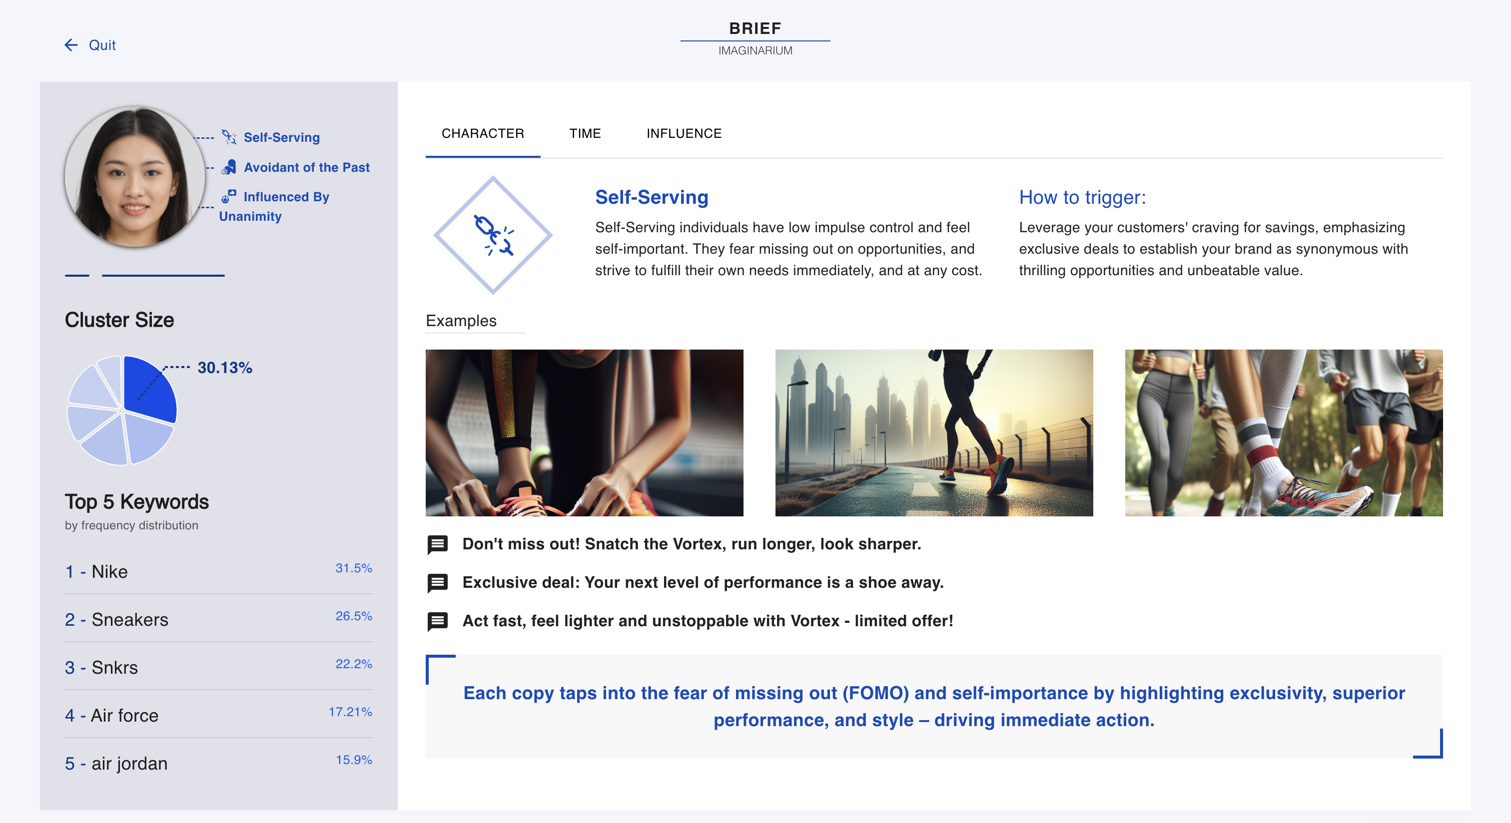Click the Self-Serving heading in main panel
The width and height of the screenshot is (1511, 823).
tap(652, 198)
